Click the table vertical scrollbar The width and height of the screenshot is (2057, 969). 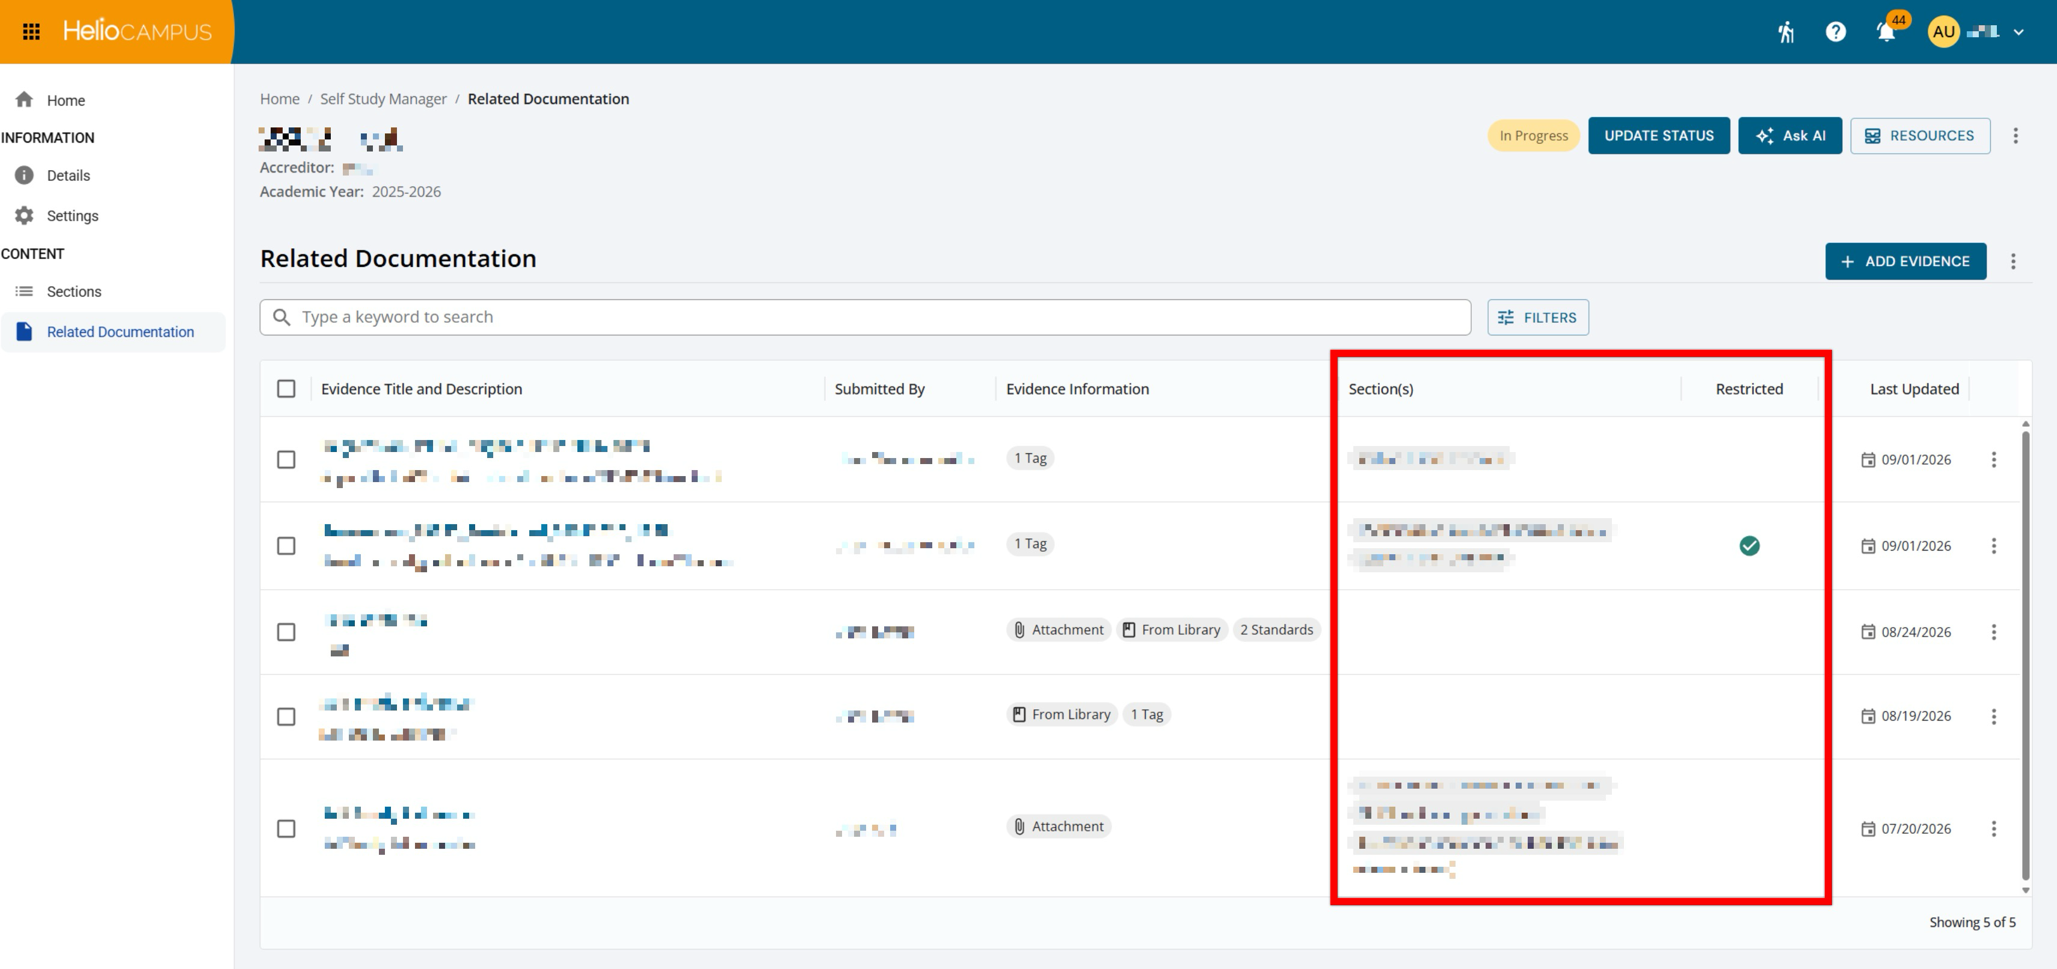(x=2025, y=655)
